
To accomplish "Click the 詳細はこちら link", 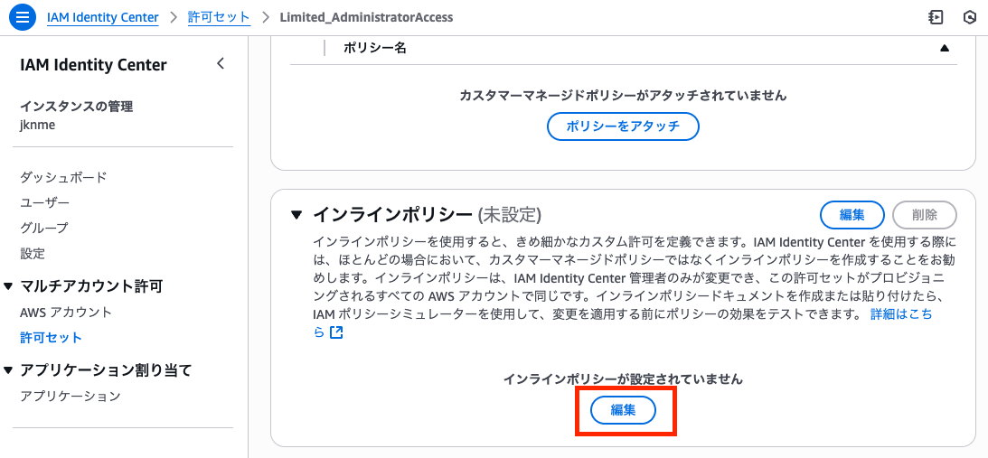I will tap(900, 314).
